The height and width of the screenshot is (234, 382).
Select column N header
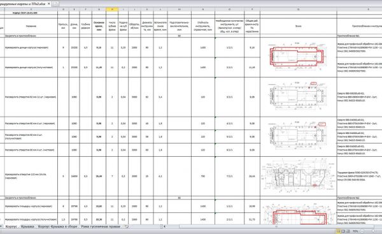coord(203,10)
